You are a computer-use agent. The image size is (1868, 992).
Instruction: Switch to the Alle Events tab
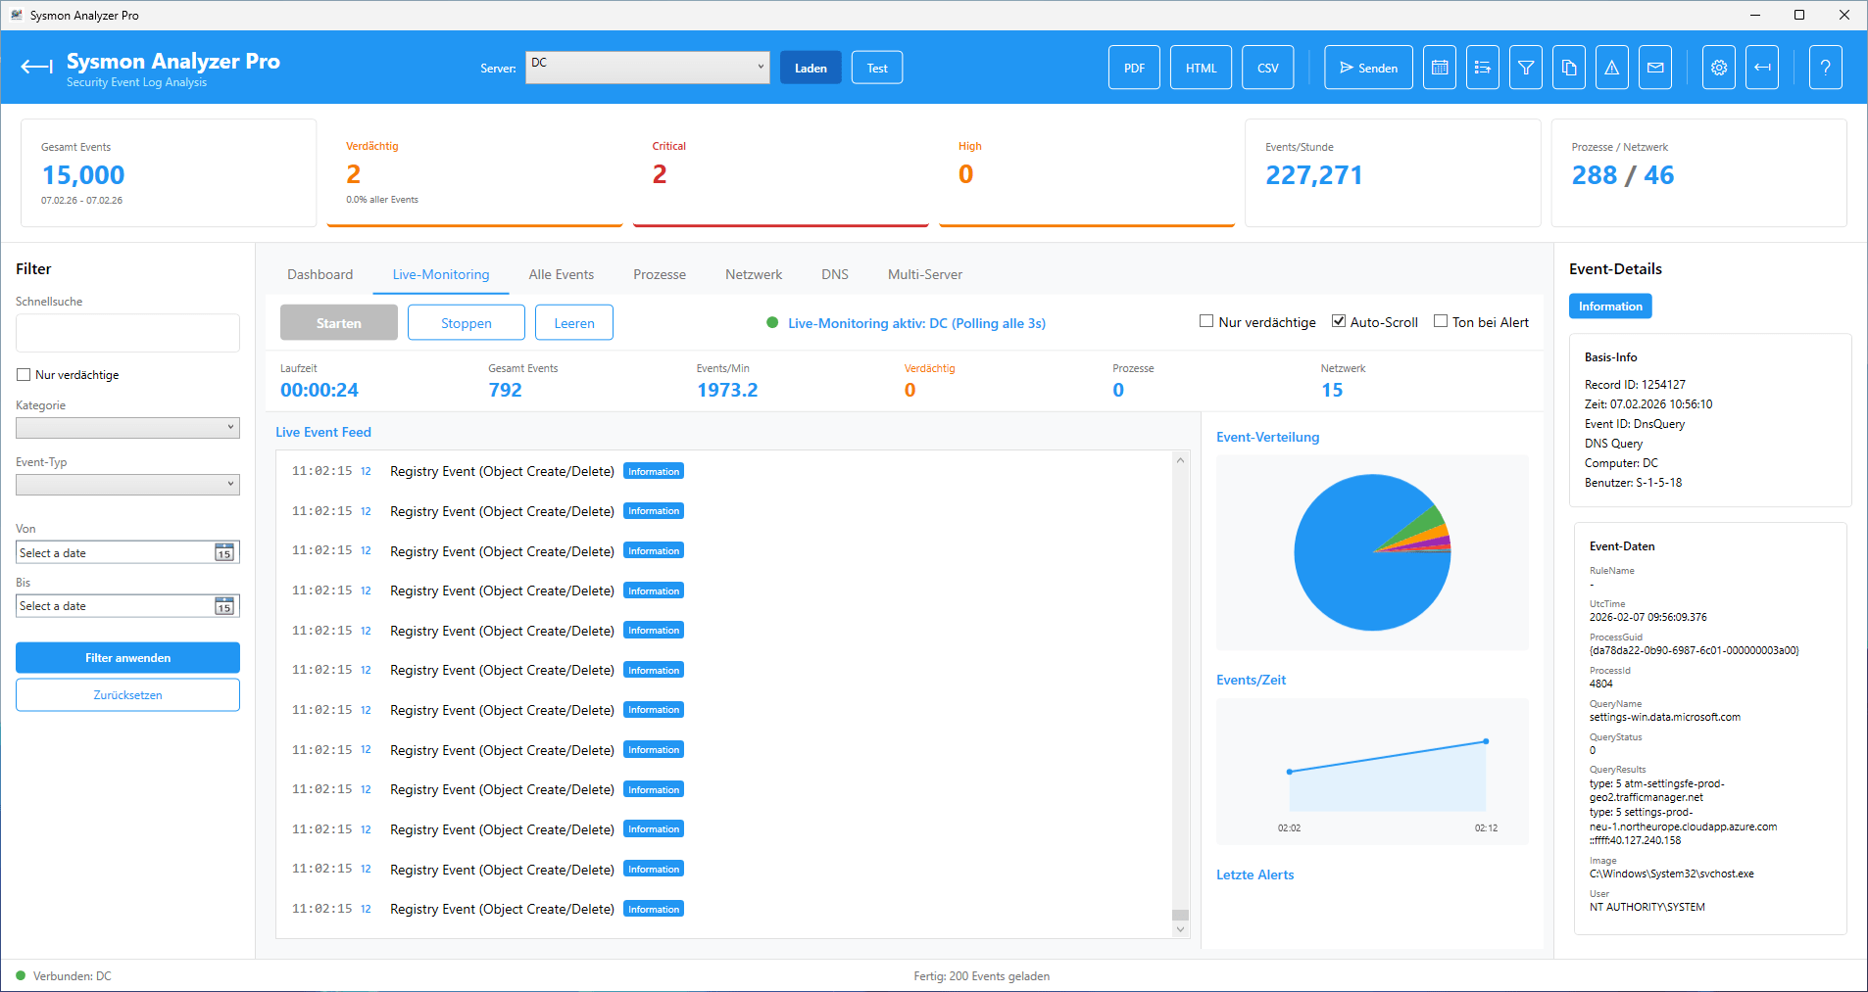tap(561, 275)
